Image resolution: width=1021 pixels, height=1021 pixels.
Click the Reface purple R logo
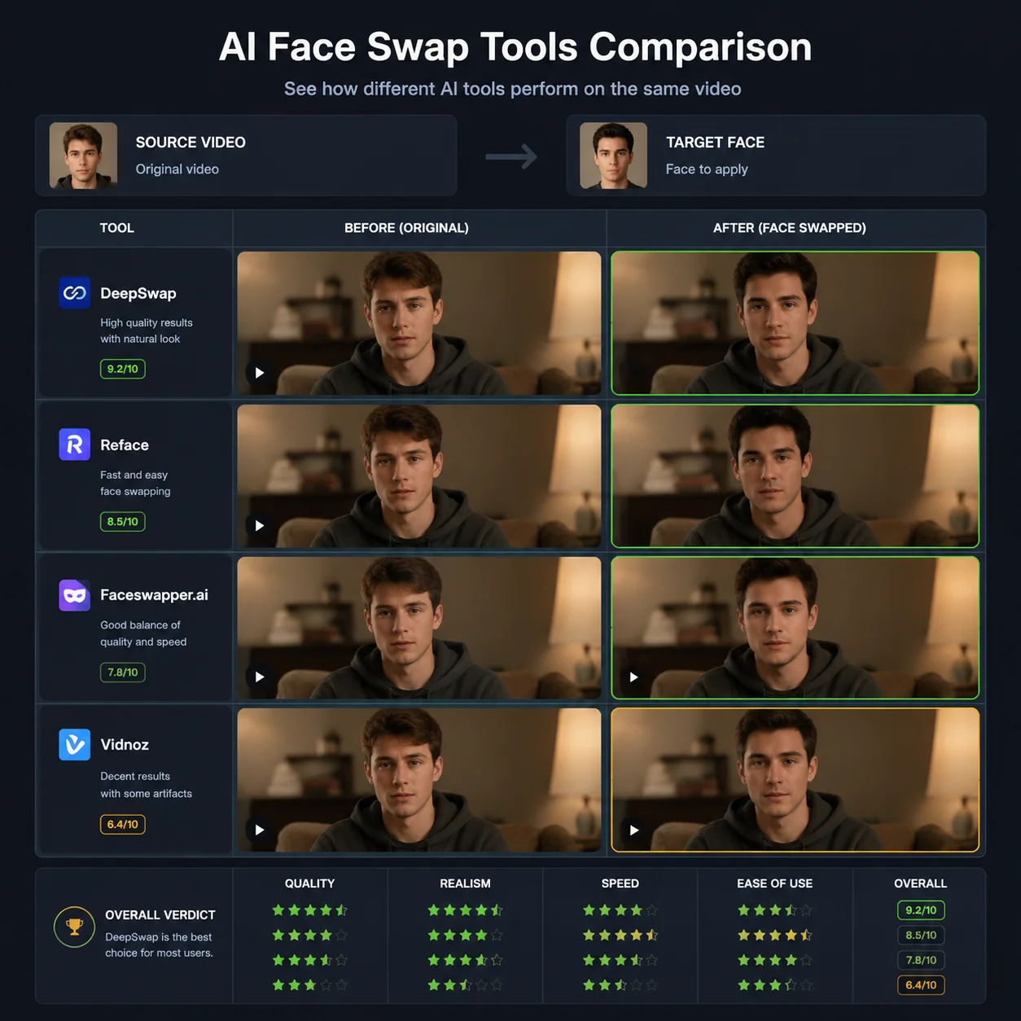point(75,445)
